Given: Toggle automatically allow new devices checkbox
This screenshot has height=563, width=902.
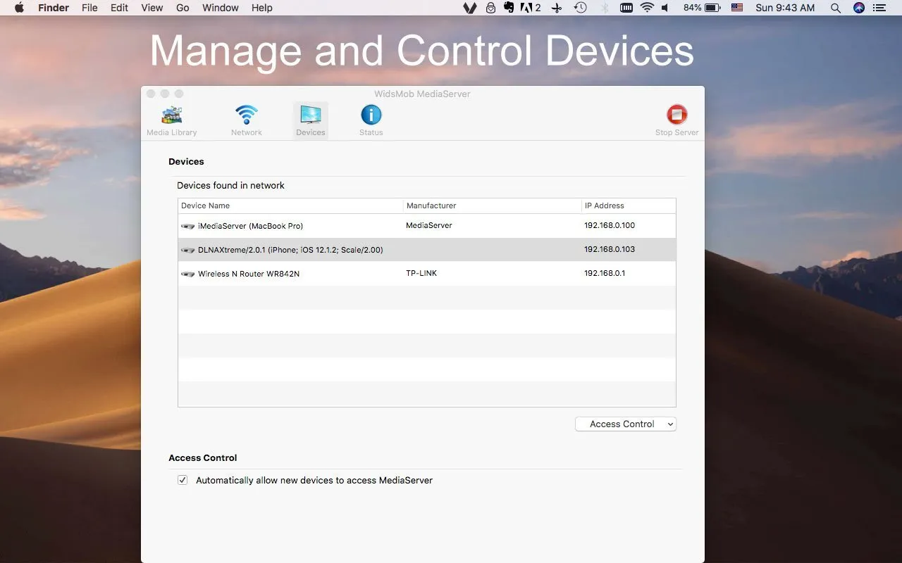Looking at the screenshot, I should 183,480.
